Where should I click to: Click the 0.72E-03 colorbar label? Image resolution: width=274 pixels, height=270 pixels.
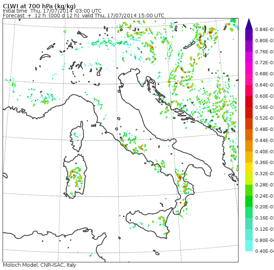tap(265, 63)
